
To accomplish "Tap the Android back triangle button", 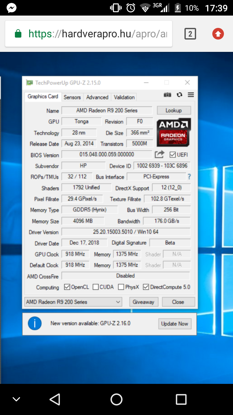I will pyautogui.click(x=55, y=399).
